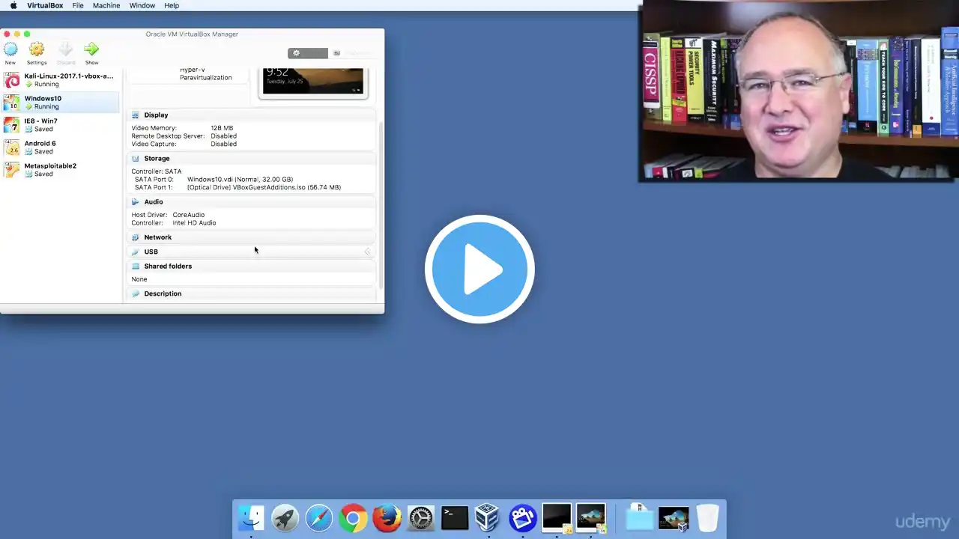The image size is (959, 539).
Task: Click the VirtualBox cube icon in Dock
Action: click(488, 517)
